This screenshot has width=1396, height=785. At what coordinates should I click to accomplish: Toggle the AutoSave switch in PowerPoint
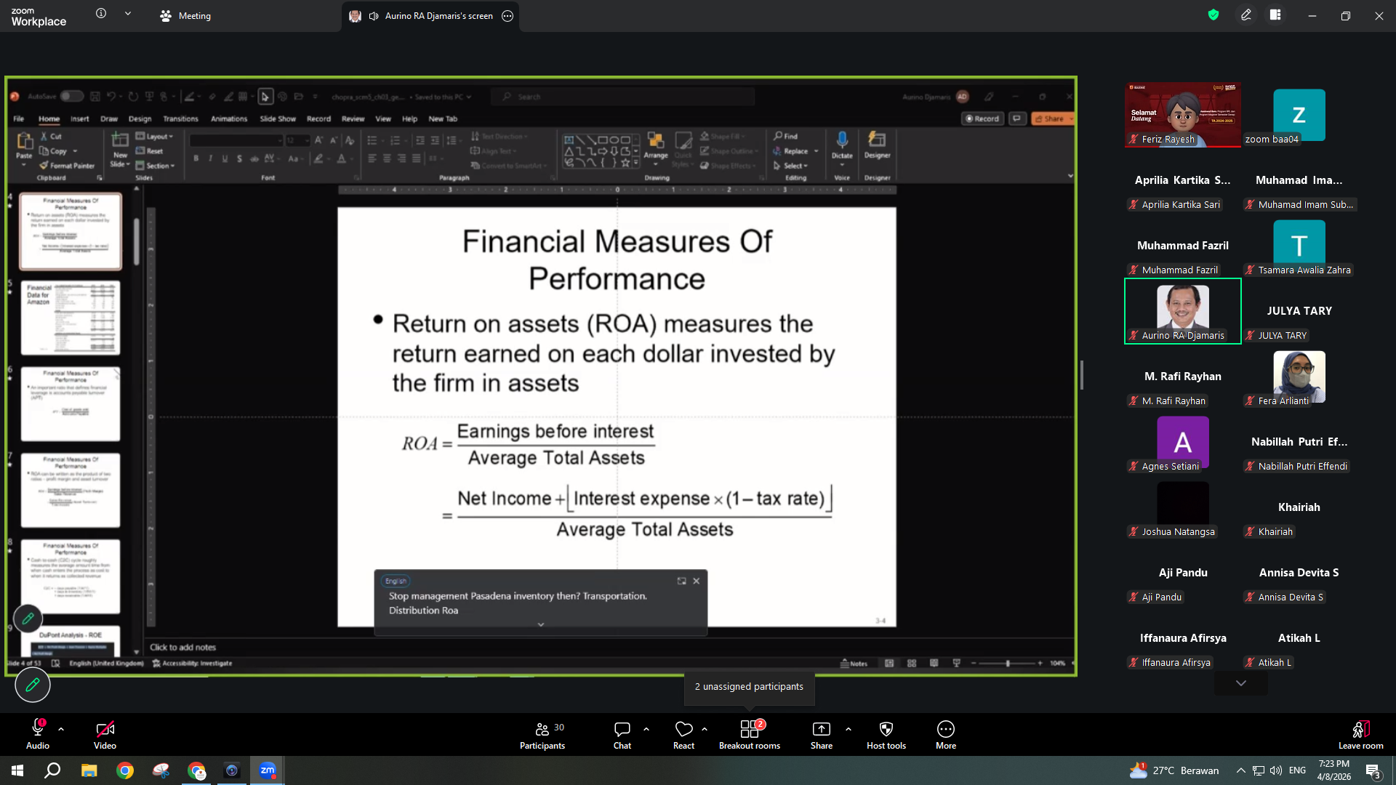[x=71, y=96]
